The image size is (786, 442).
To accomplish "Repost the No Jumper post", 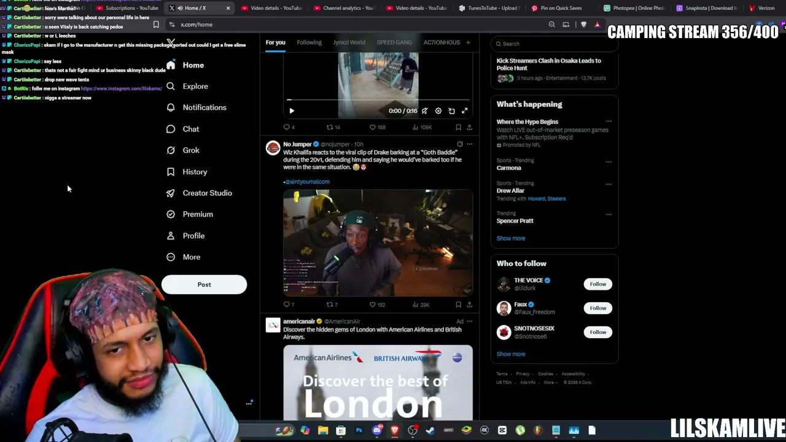I will click(x=332, y=304).
